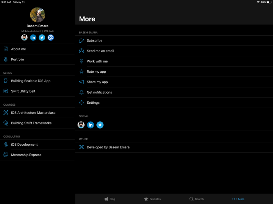This screenshot has height=204, width=273.
Task: Switch to the Blog tab
Action: tap(109, 199)
